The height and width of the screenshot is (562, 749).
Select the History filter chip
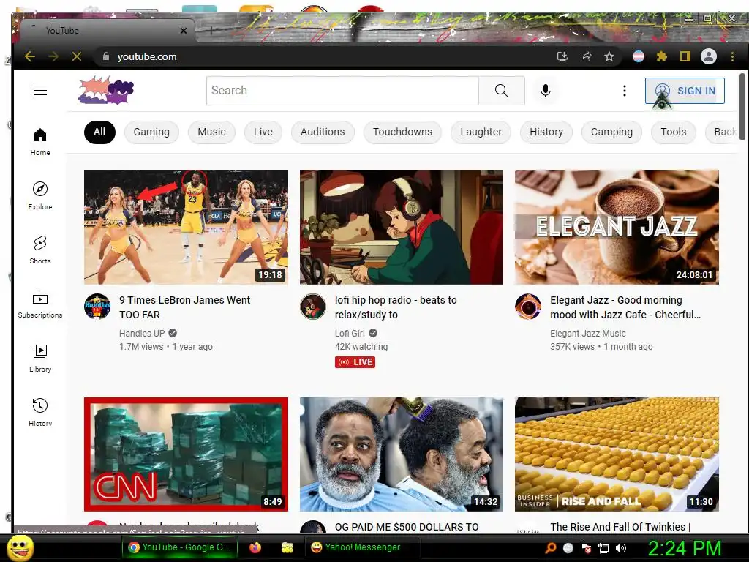pyautogui.click(x=546, y=132)
